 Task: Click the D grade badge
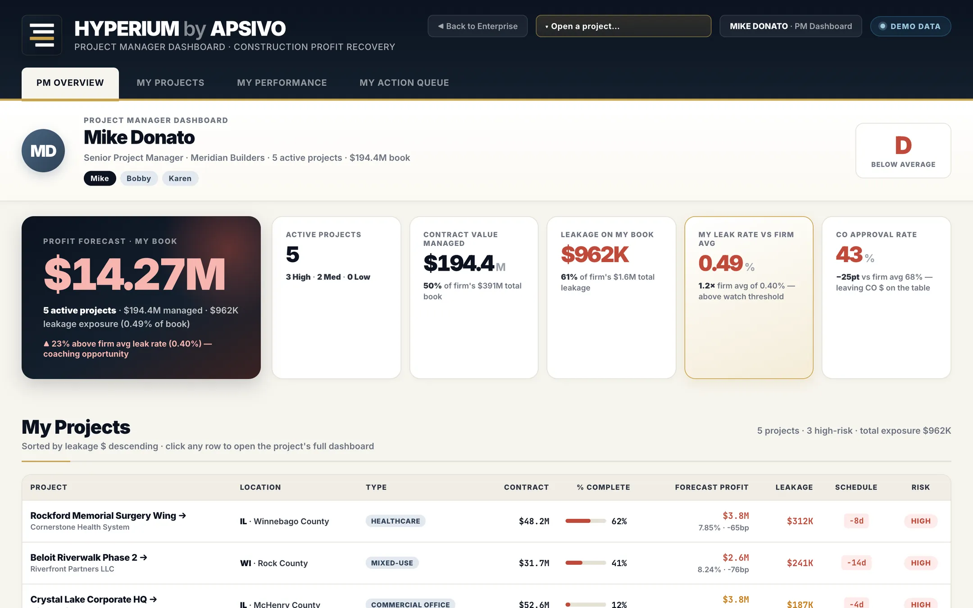[903, 151]
